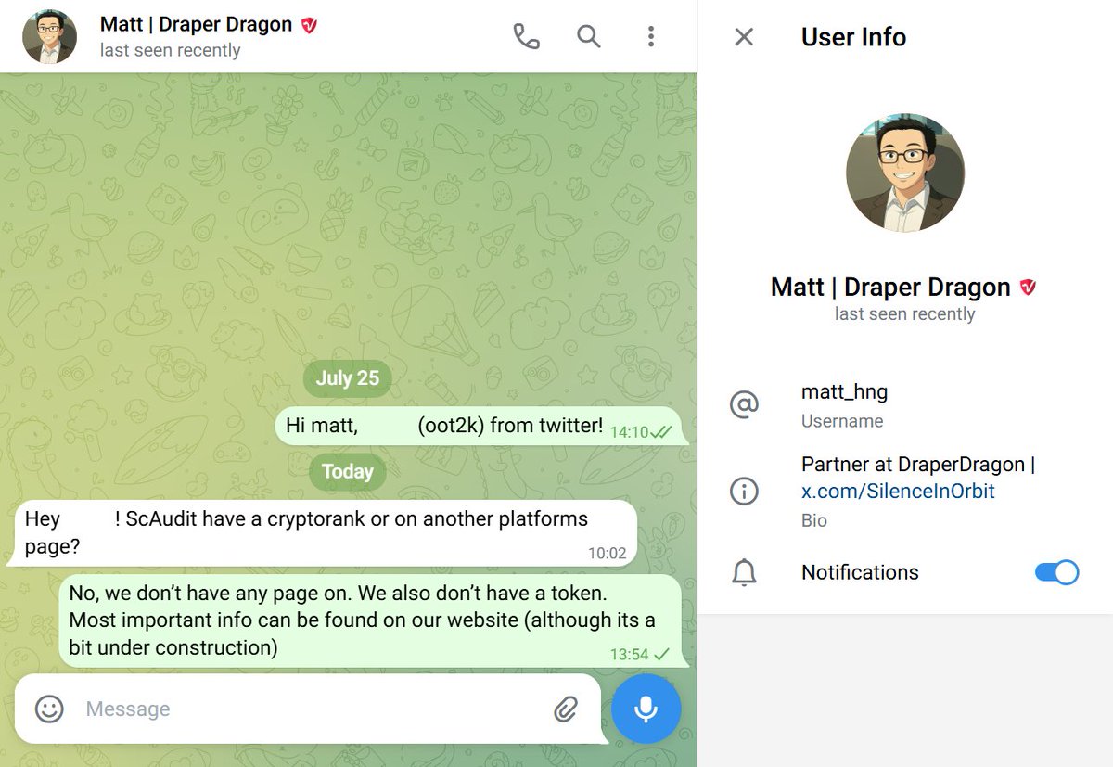Start a voice call with Matt
Image resolution: width=1113 pixels, height=767 pixels.
coord(526,36)
